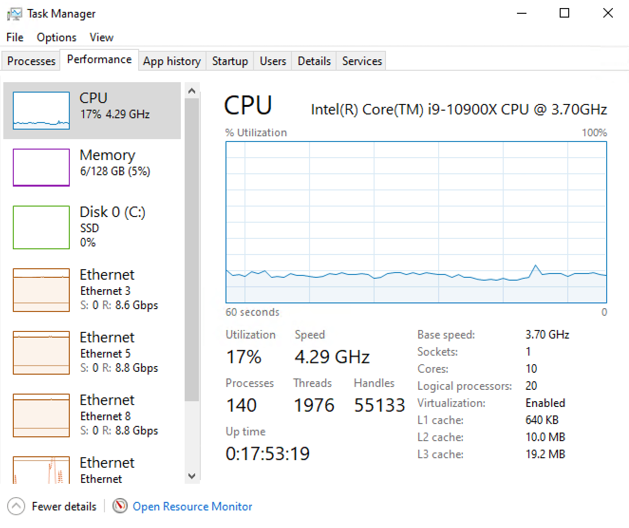Click the scrollbar up arrow in sidebar
This screenshot has height=528, width=629.
tap(192, 90)
